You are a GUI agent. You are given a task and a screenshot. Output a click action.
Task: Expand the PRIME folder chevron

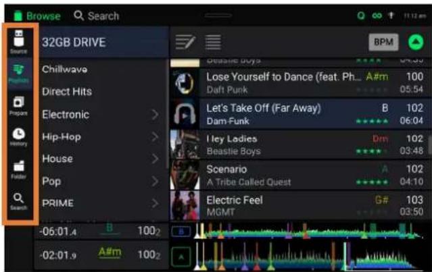[x=155, y=203]
